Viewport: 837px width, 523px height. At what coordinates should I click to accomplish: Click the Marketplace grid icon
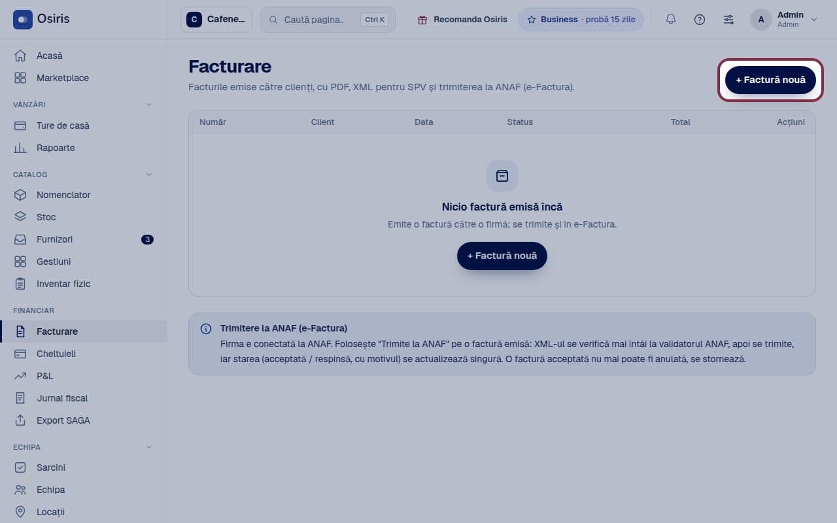point(20,78)
